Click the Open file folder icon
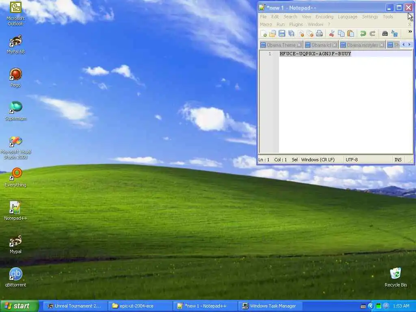Screen dimensions: 416x312 tap(273, 33)
